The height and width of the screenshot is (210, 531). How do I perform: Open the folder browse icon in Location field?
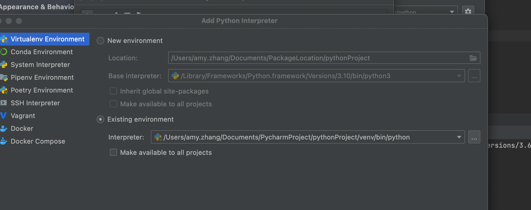pos(473,58)
